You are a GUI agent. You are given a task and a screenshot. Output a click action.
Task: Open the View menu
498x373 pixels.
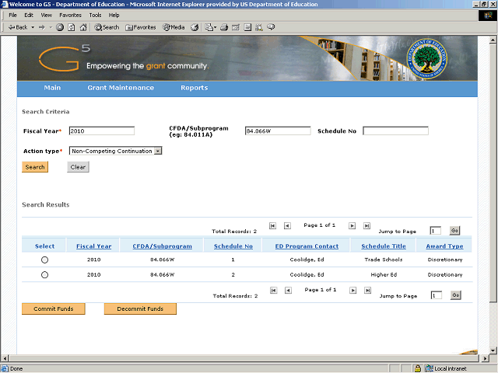coord(47,16)
